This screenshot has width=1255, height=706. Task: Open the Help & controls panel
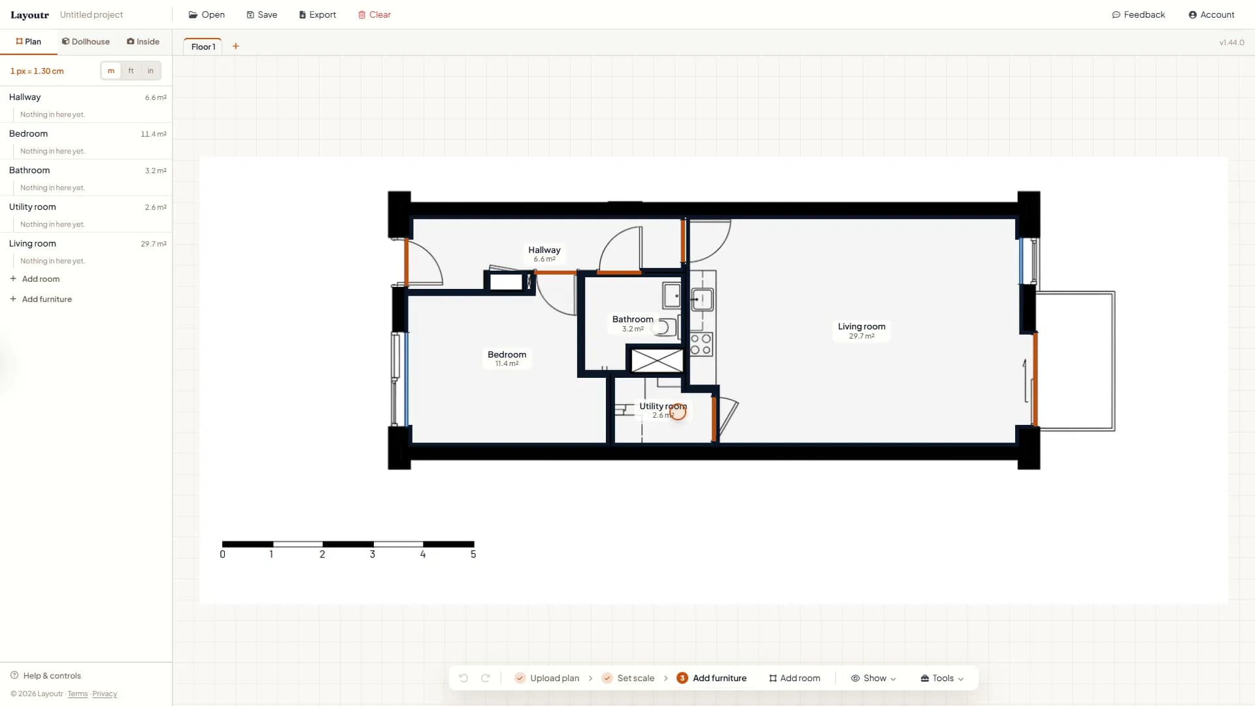(46, 676)
